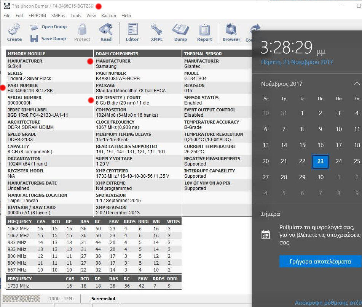Click the 667 MHz frequency row
362x307 pixels.
pos(94,270)
